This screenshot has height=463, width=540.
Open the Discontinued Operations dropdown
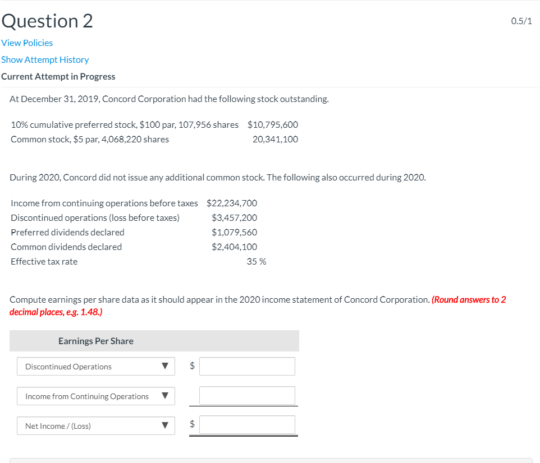(x=96, y=367)
